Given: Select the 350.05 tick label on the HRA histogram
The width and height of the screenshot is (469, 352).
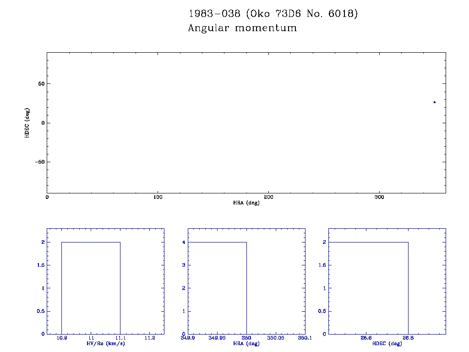Looking at the screenshot, I should [276, 338].
